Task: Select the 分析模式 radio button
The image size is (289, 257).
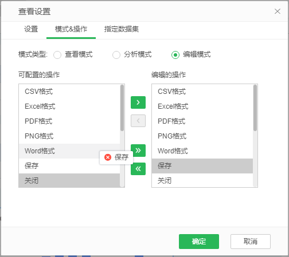Action: [x=116, y=55]
